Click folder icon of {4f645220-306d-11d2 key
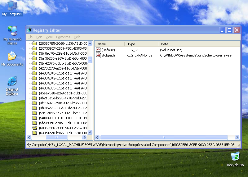The image size is (248, 177). [x=34, y=108]
